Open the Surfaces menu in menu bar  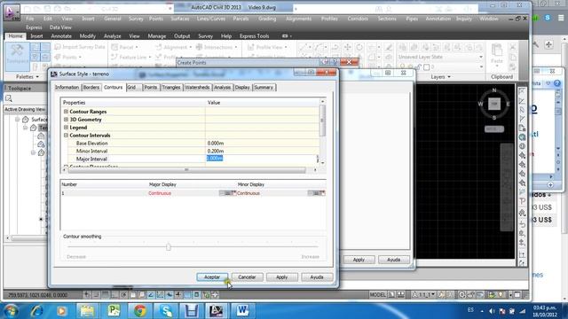pyautogui.click(x=180, y=19)
